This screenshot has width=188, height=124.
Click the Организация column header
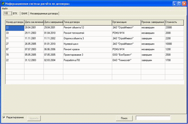126,22
